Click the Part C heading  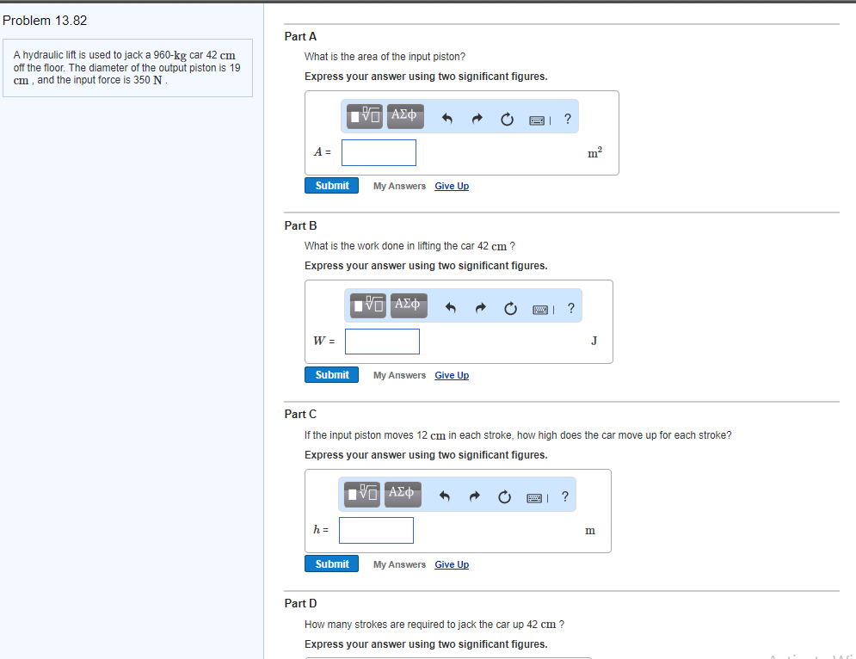click(300, 415)
